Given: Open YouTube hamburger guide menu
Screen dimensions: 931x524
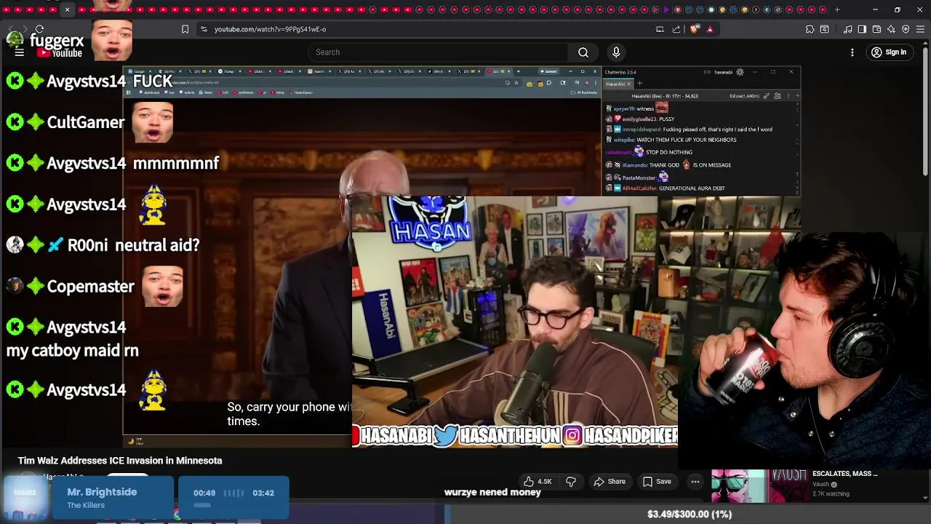Looking at the screenshot, I should [x=20, y=52].
